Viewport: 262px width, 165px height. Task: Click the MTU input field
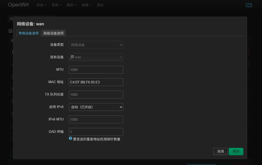[96, 70]
